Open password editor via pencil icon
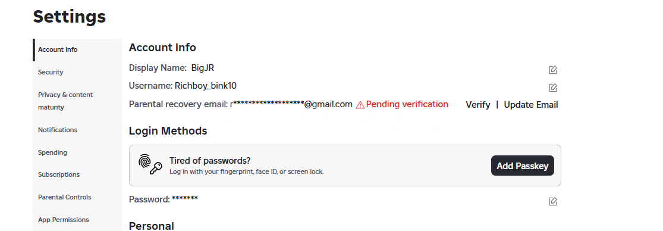Image resolution: width=663 pixels, height=231 pixels. pyautogui.click(x=552, y=201)
